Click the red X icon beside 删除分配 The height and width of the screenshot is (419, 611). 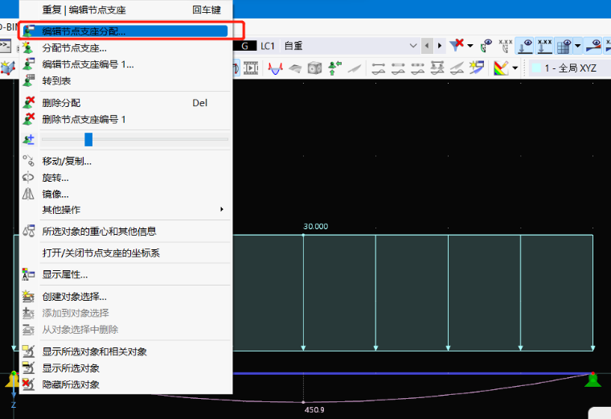[28, 102]
